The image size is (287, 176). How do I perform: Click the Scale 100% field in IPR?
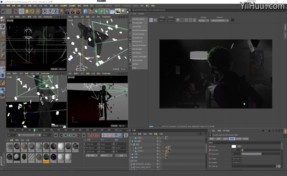(x=162, y=21)
